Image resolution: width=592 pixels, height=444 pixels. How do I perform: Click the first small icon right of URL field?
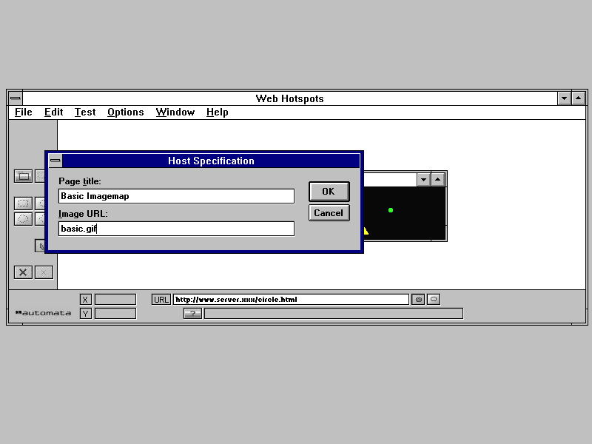coord(418,300)
